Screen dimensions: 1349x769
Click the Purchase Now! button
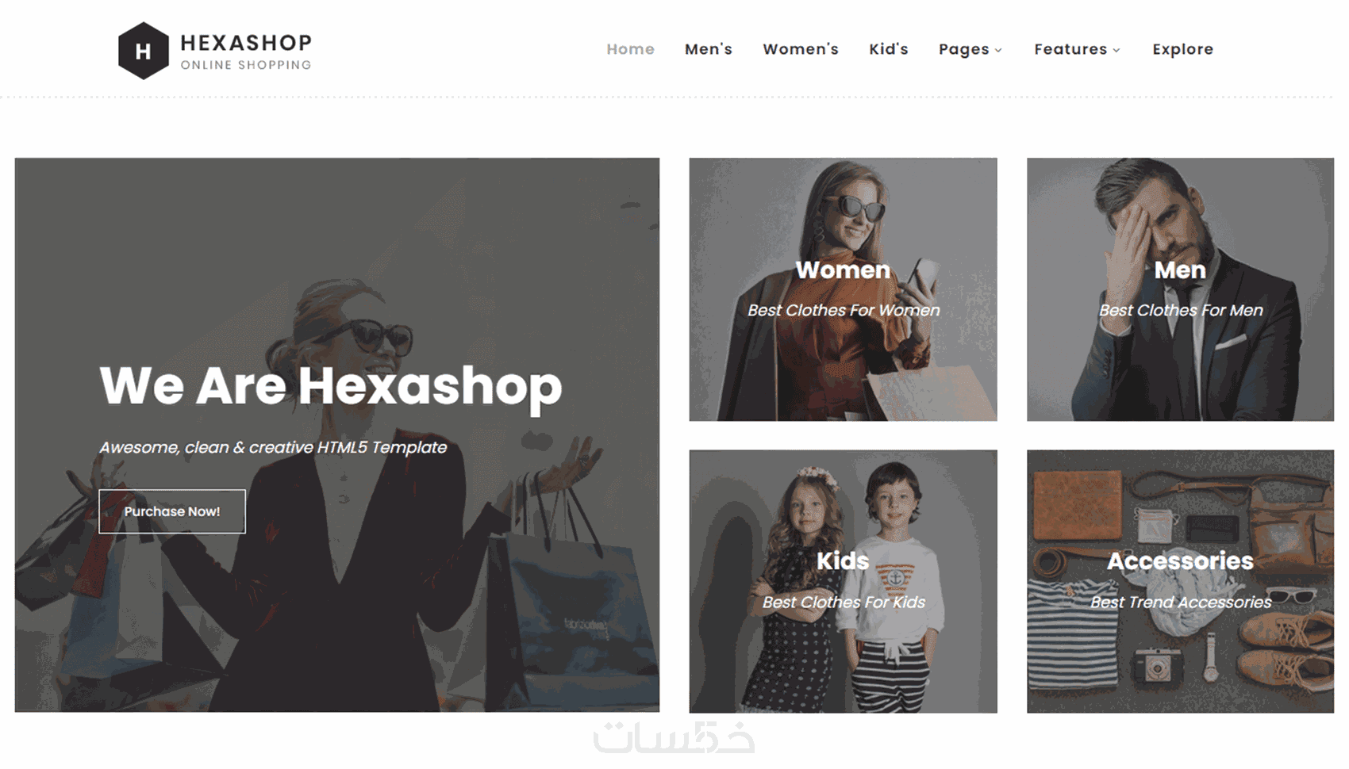[172, 511]
